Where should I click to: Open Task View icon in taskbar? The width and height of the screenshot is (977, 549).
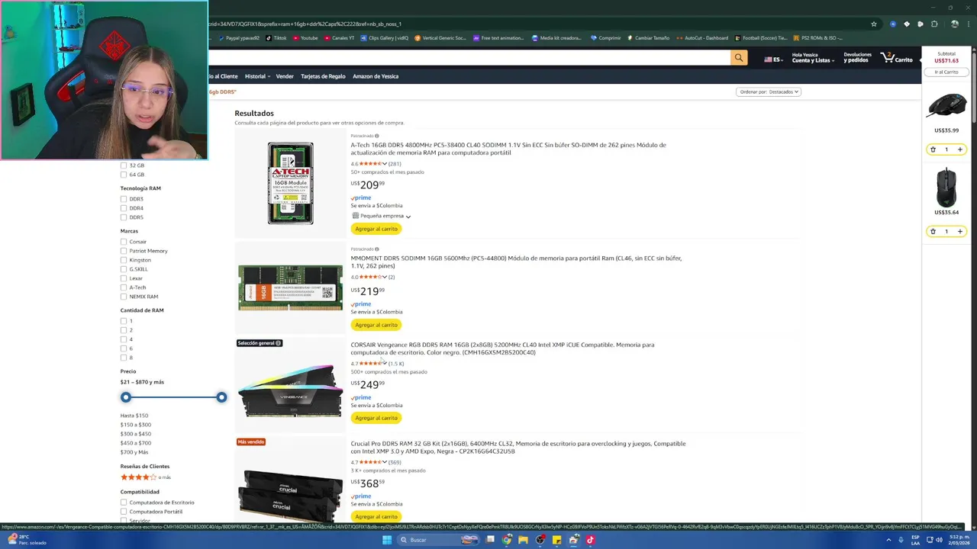[490, 540]
